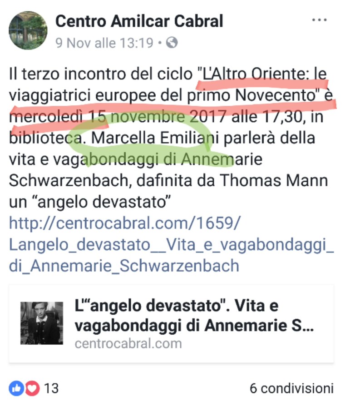The height and width of the screenshot is (406, 345).
Task: Click the Centro Amilcar Cabral profile picture
Action: click(x=28, y=30)
